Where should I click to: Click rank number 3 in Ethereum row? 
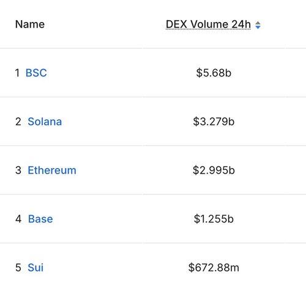tap(18, 170)
